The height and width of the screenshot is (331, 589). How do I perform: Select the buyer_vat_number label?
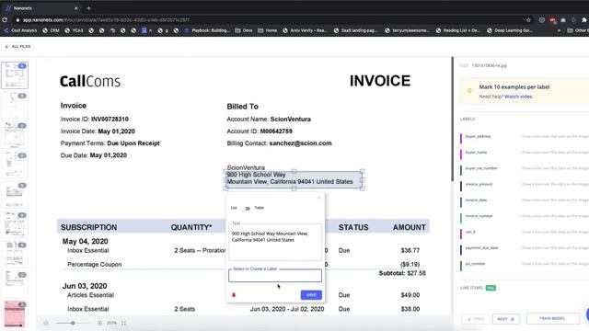pyautogui.click(x=481, y=168)
